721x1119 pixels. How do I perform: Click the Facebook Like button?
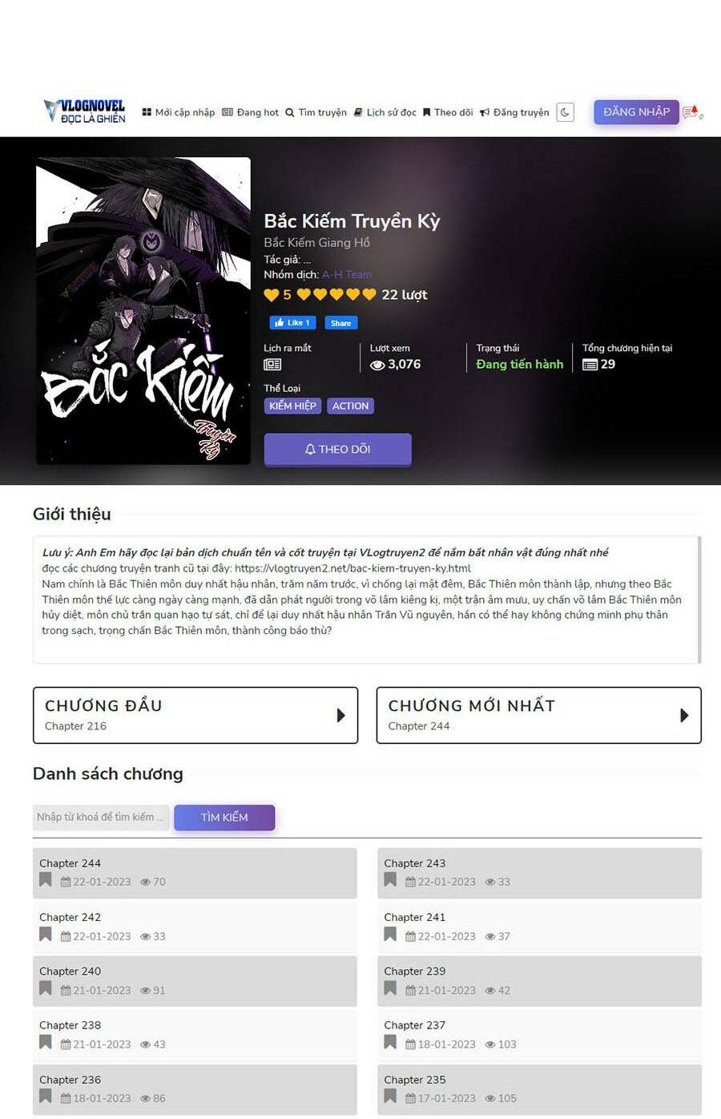[293, 323]
